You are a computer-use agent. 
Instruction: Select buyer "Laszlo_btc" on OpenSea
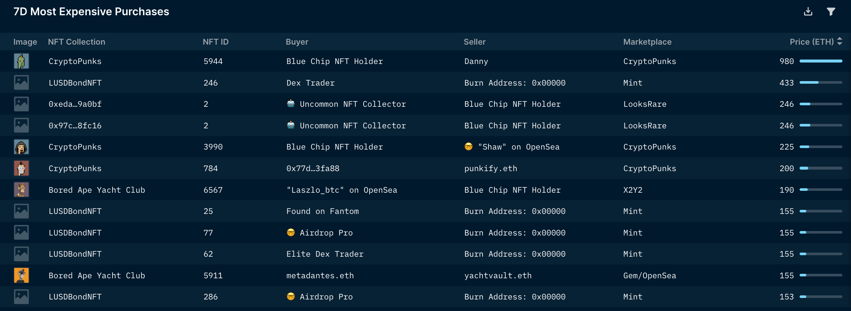click(341, 190)
